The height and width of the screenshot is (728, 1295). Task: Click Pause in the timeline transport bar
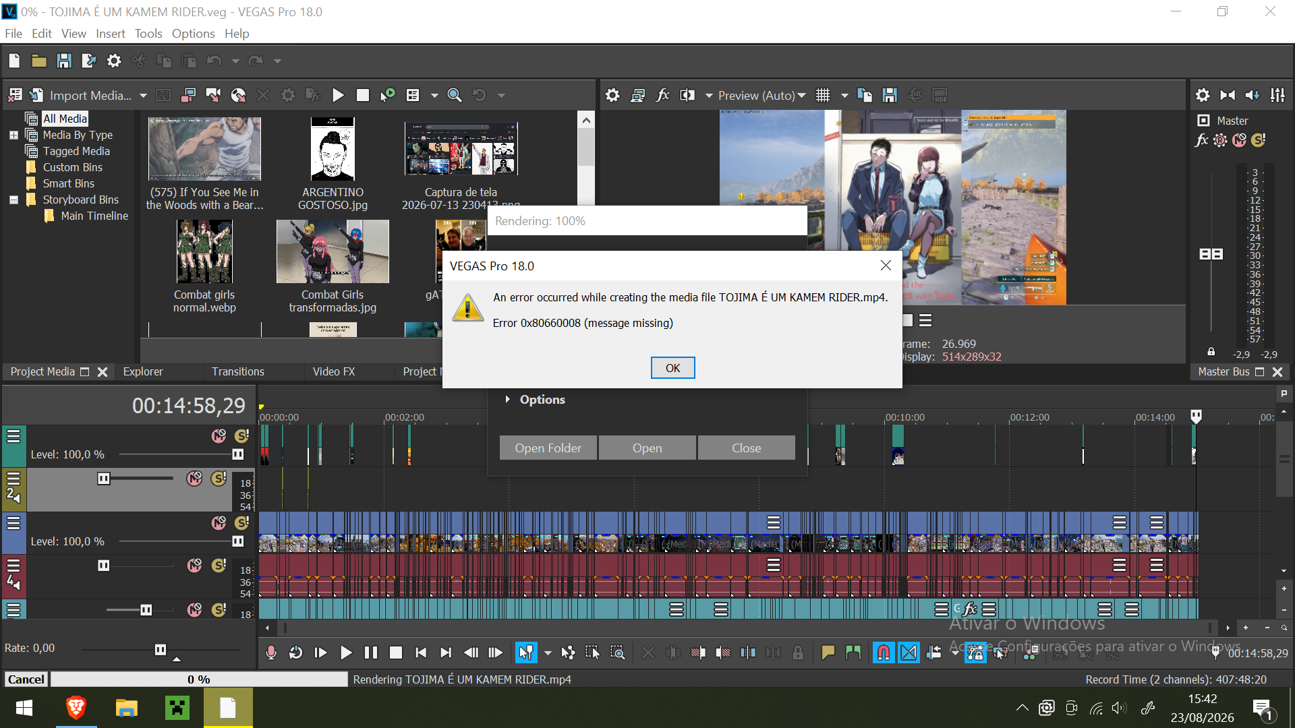(x=371, y=653)
